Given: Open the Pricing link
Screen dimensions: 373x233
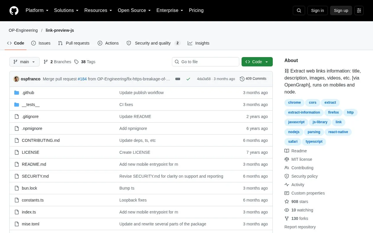Looking at the screenshot, I should pos(196,10).
